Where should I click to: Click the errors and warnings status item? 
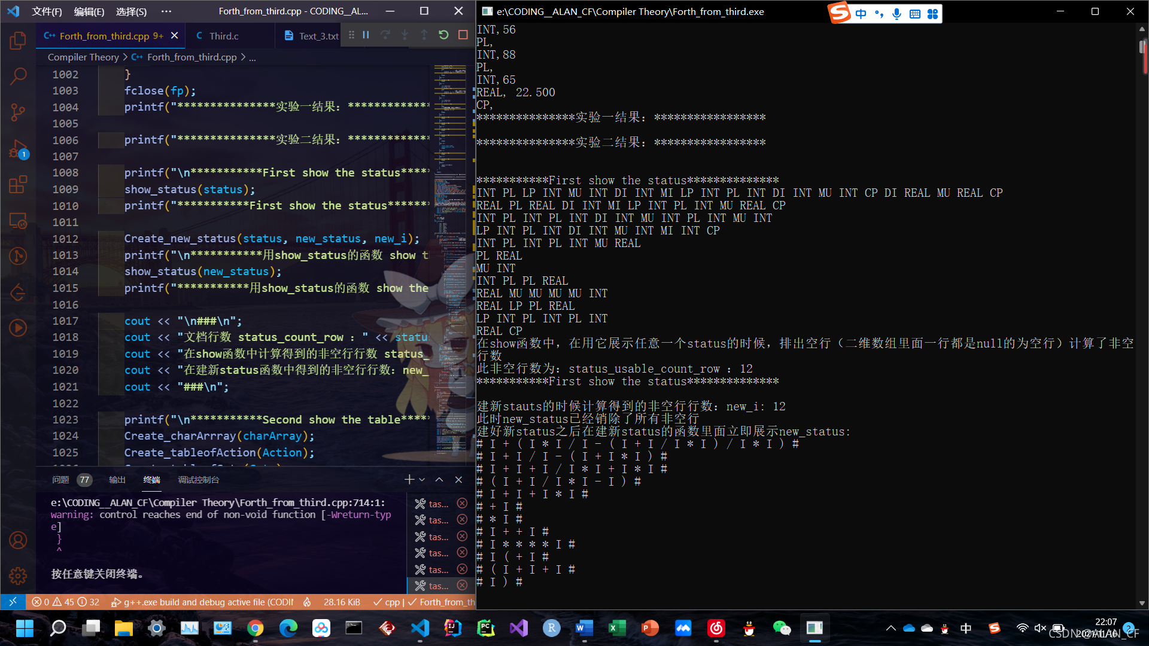tap(66, 602)
